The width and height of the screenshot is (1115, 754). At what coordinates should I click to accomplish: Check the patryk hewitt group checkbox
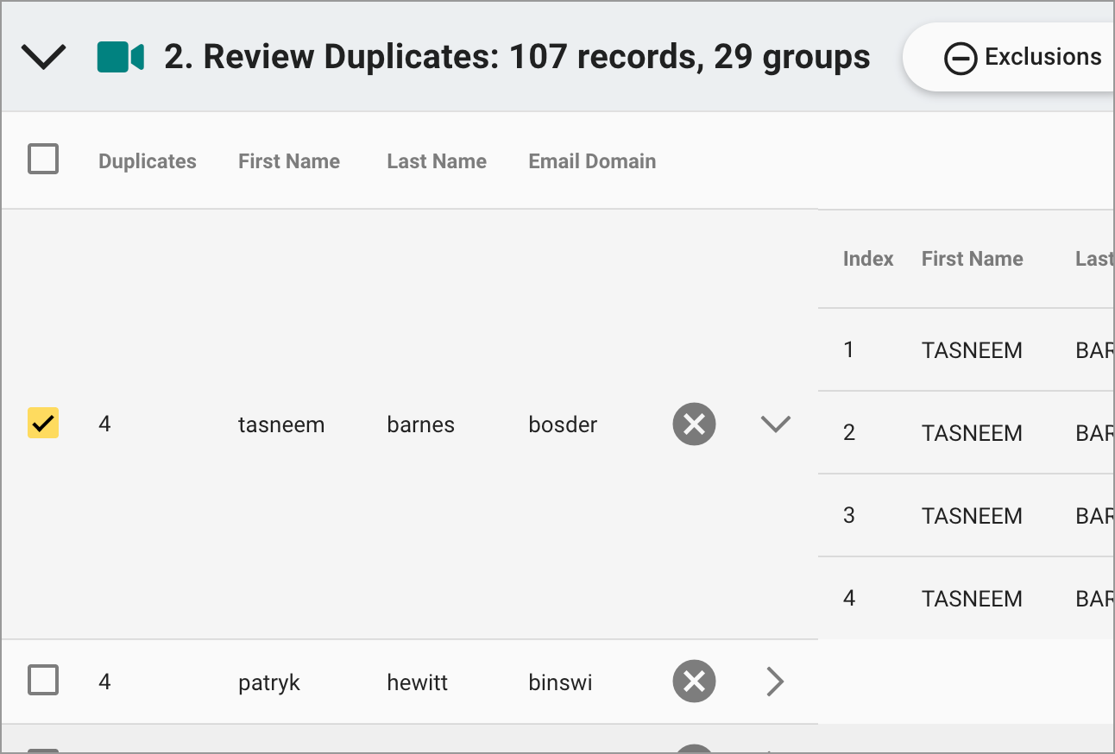pos(43,681)
